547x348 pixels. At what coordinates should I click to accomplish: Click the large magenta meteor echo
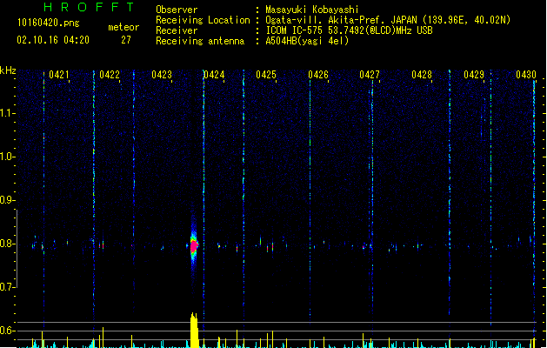tap(194, 245)
